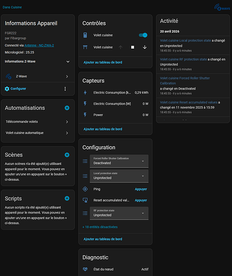Click the Z-Wave logo in header
This screenshot has width=232, height=276.
point(222,7)
